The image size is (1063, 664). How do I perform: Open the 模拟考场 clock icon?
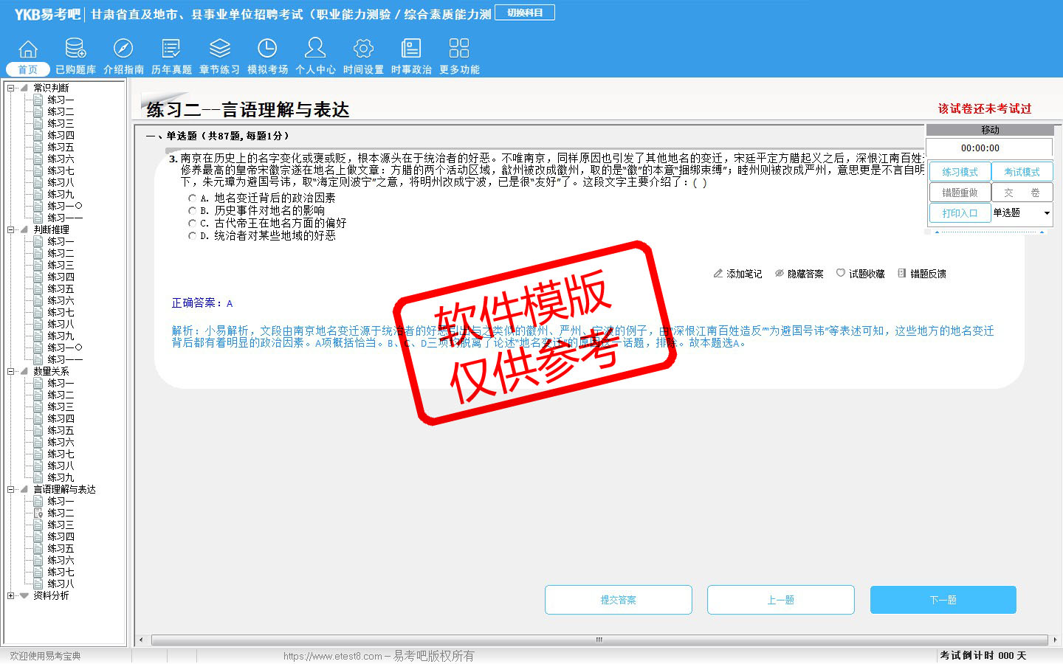coord(267,49)
